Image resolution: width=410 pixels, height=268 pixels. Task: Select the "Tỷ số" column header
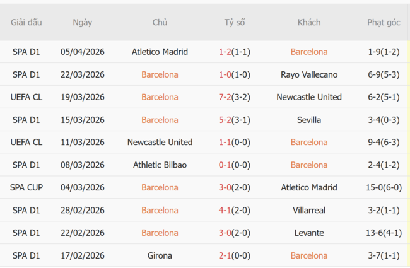point(235,22)
